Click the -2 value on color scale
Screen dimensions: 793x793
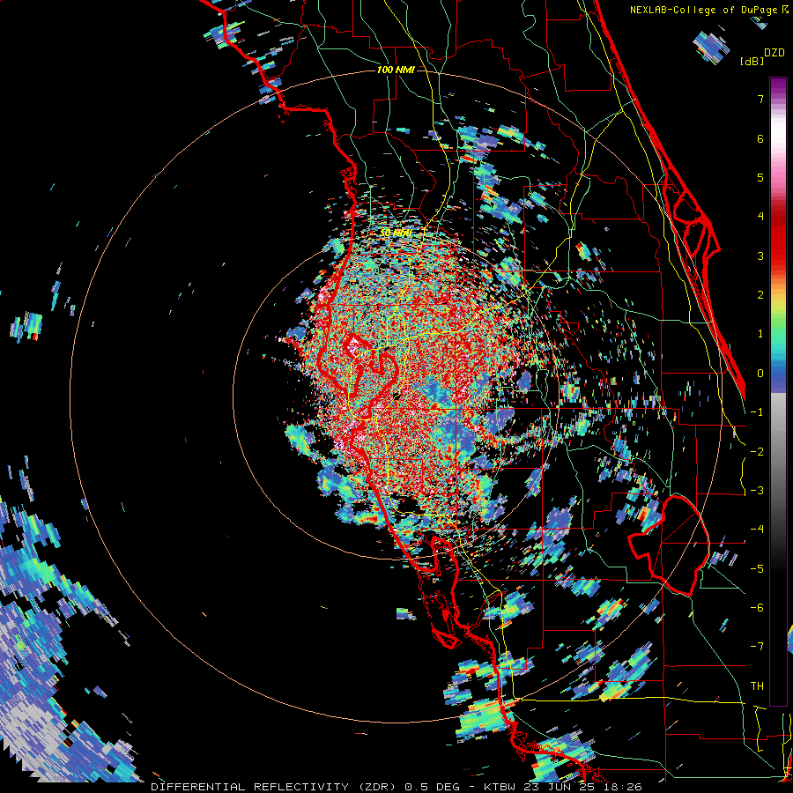pos(757,452)
